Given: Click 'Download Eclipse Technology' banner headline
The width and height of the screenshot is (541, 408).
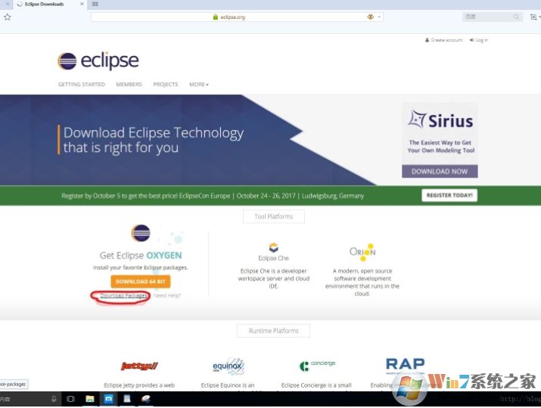Looking at the screenshot, I should click(154, 133).
